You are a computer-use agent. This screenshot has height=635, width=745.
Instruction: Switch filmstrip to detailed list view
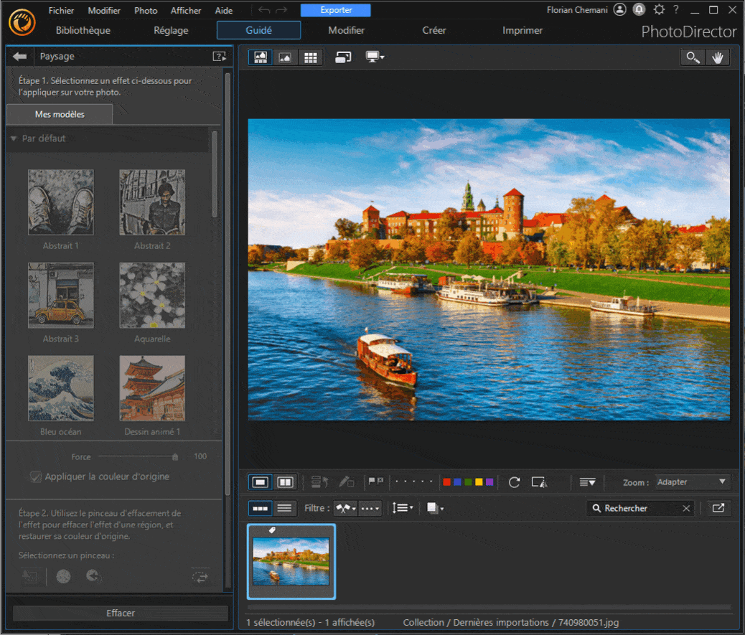click(x=284, y=507)
